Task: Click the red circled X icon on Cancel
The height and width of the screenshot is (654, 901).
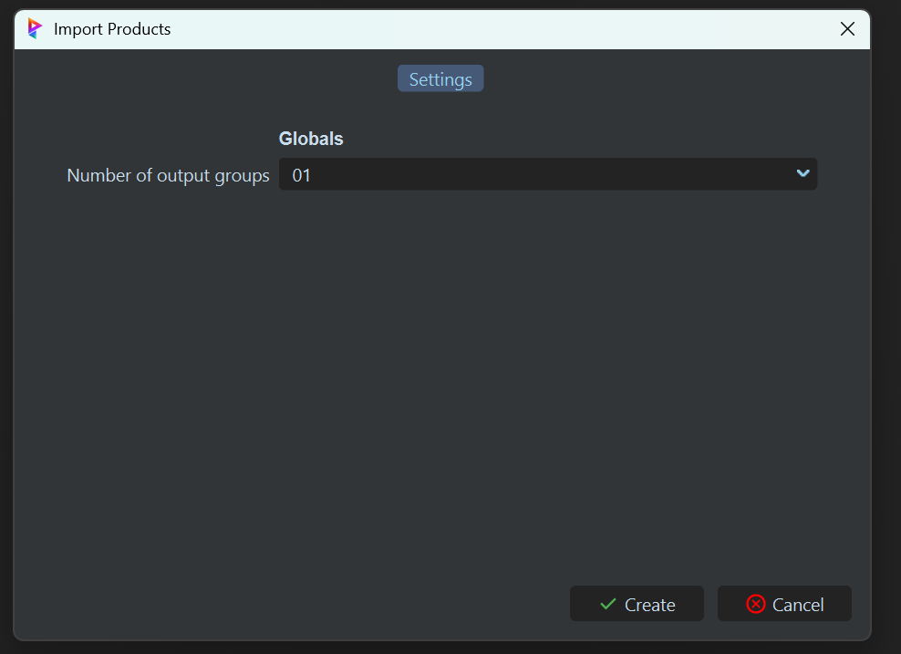Action: tap(755, 604)
